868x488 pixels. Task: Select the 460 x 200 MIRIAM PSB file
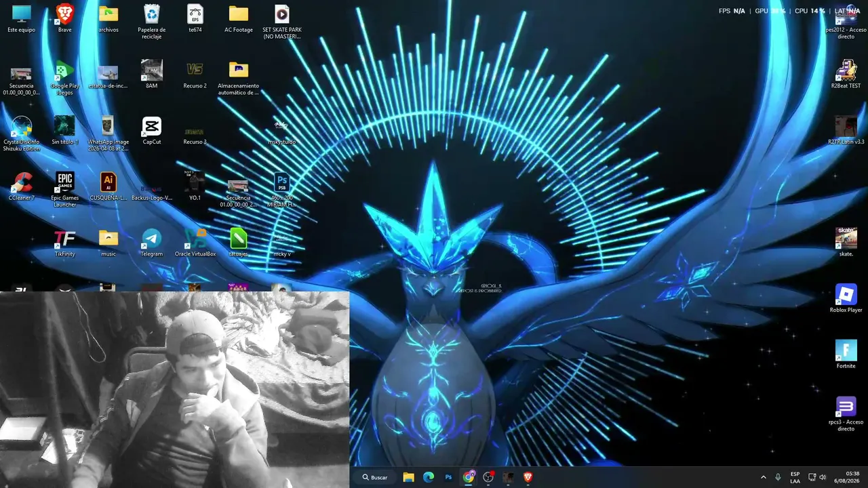point(281,190)
